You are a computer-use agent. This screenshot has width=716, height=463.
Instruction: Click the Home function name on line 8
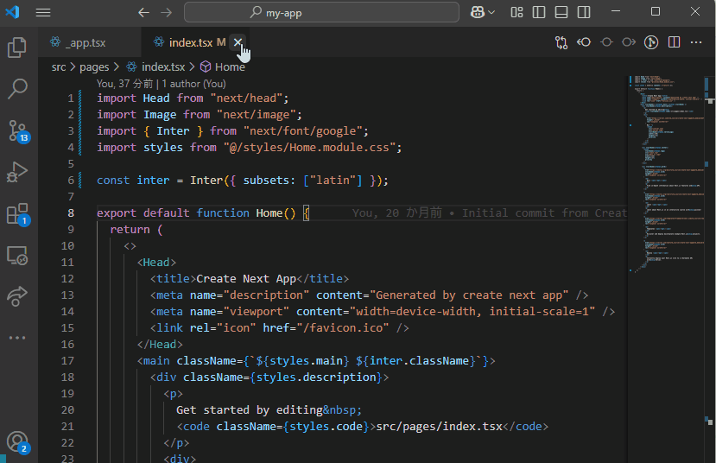tap(269, 213)
